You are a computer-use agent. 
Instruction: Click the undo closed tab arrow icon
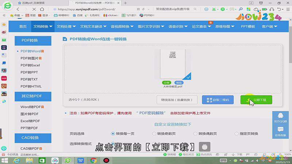pyautogui.click(x=279, y=9)
